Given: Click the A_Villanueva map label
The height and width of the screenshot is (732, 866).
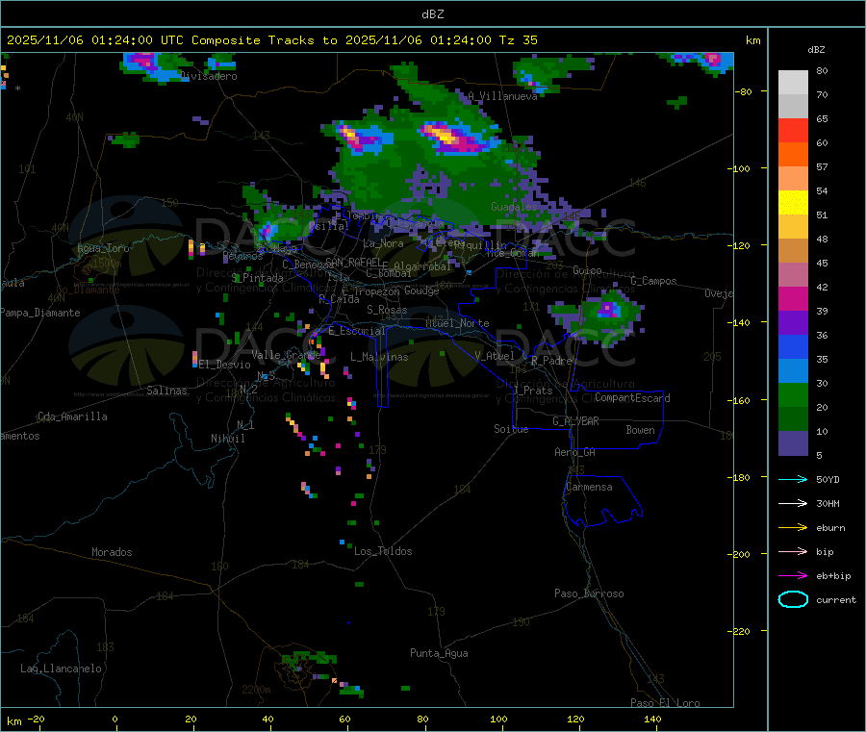Looking at the screenshot, I should point(502,96).
